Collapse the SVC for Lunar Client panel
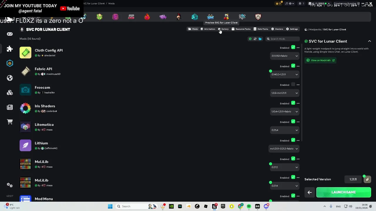Image resolution: width=376 pixels, height=211 pixels. (x=369, y=41)
